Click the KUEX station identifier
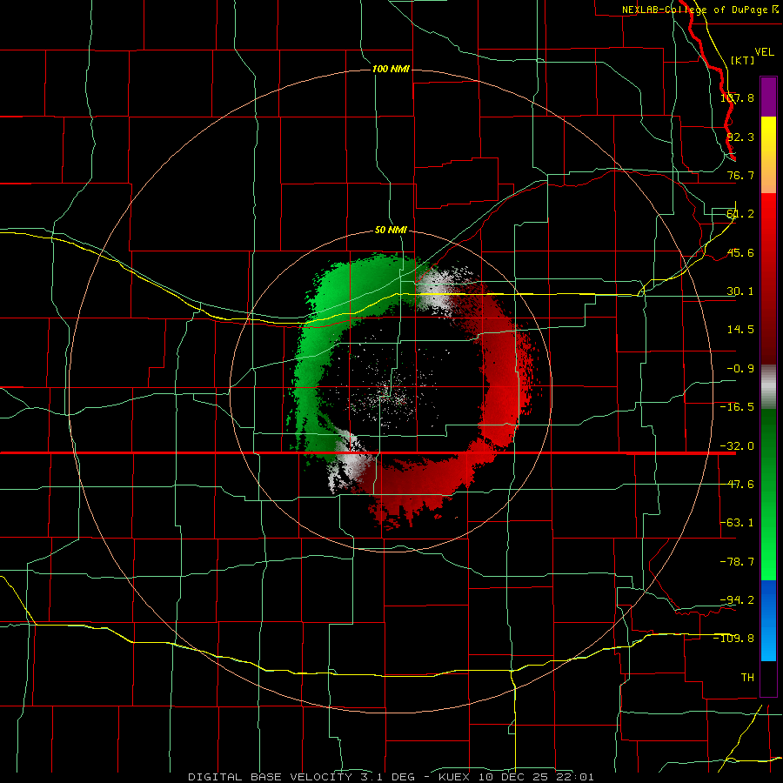 click(x=454, y=777)
